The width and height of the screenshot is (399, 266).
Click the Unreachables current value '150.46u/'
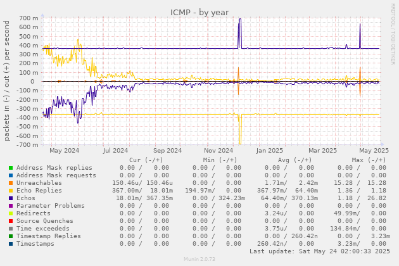(127, 183)
